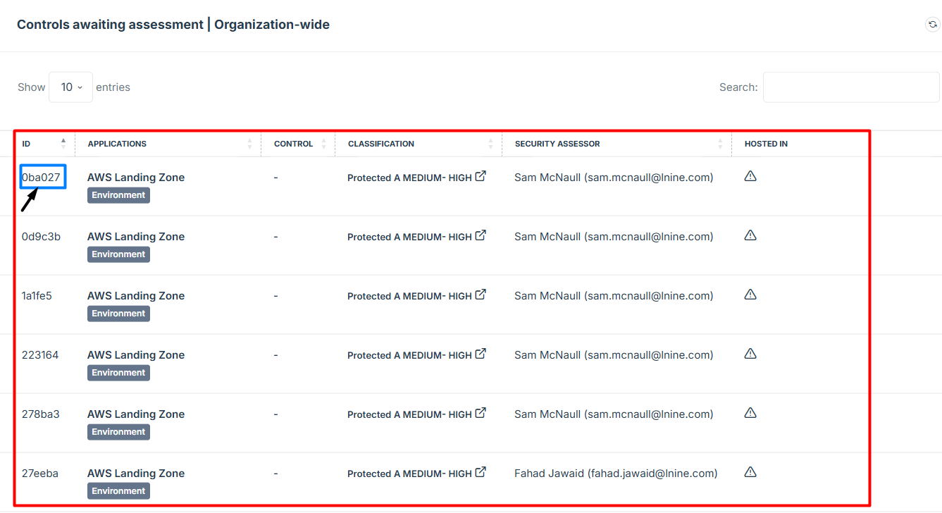Click the refresh icon at top right
Viewport: 942px width, 513px height.
932,25
